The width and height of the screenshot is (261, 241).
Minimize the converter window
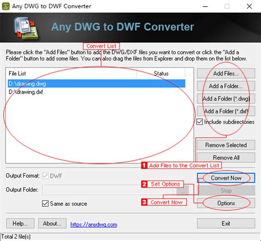point(205,7)
